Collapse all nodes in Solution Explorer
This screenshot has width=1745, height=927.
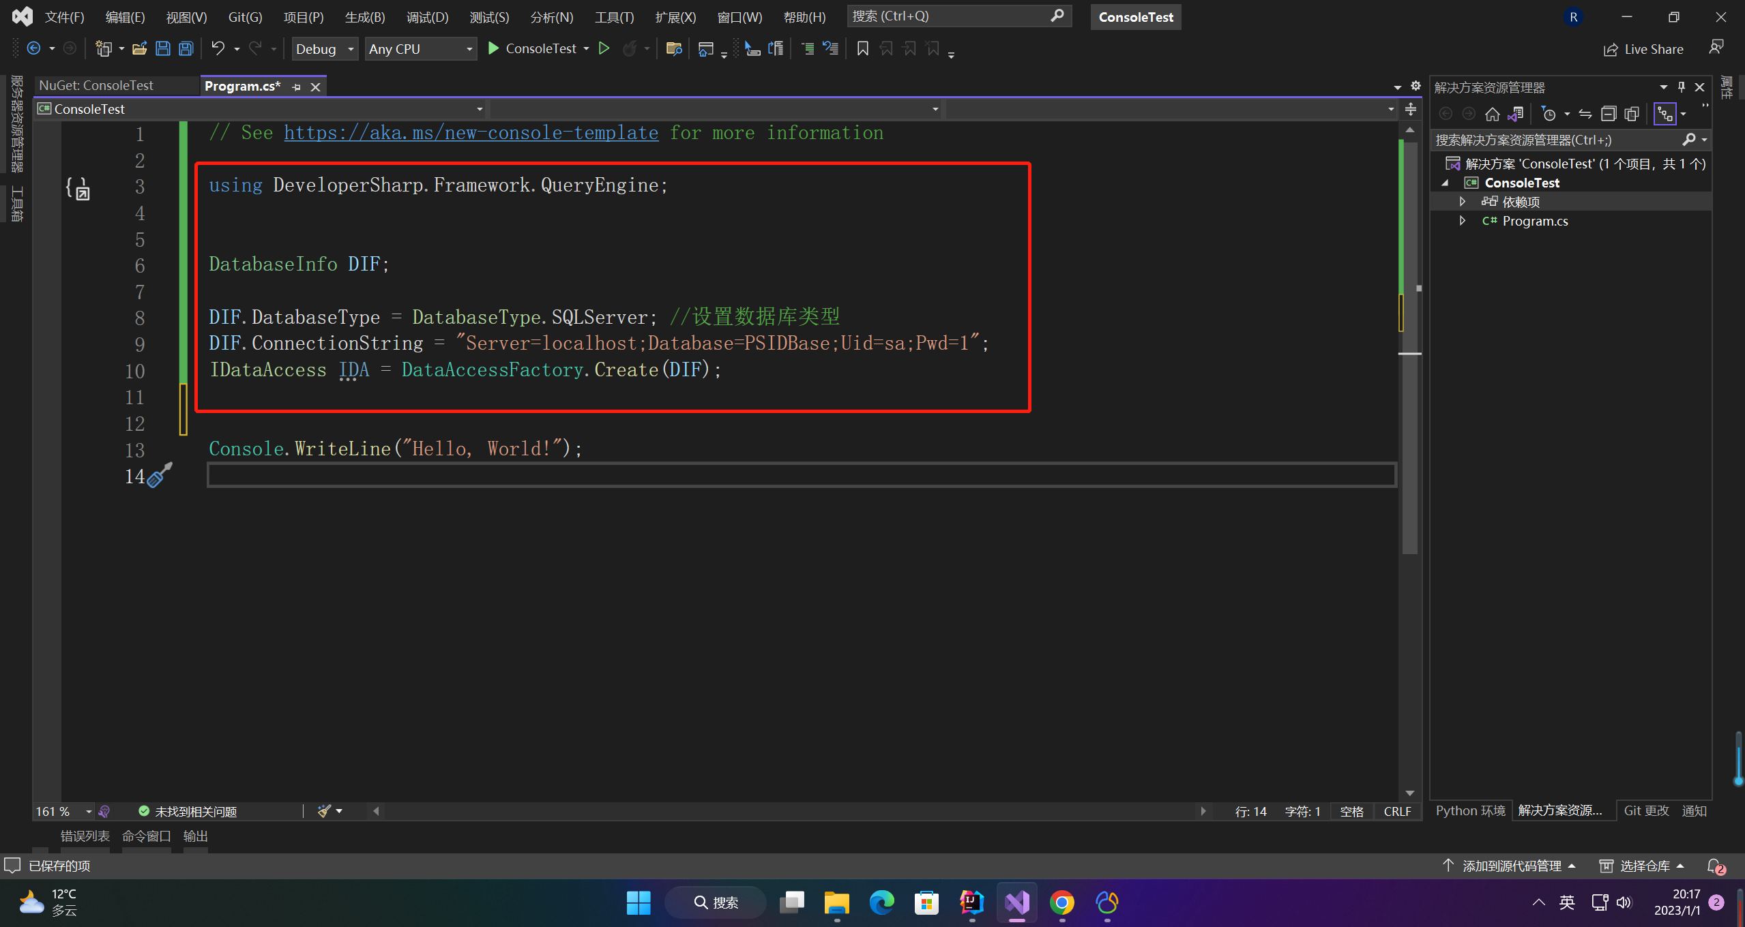pyautogui.click(x=1609, y=114)
